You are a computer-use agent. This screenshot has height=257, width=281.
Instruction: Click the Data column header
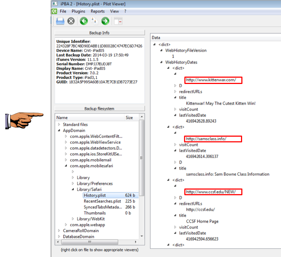click(216, 38)
